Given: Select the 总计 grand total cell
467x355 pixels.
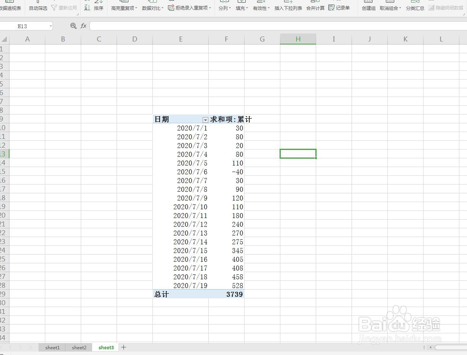Looking at the screenshot, I should [161, 294].
